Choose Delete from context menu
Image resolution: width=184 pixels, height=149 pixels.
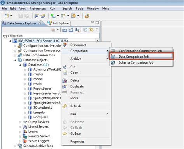click(x=86, y=81)
